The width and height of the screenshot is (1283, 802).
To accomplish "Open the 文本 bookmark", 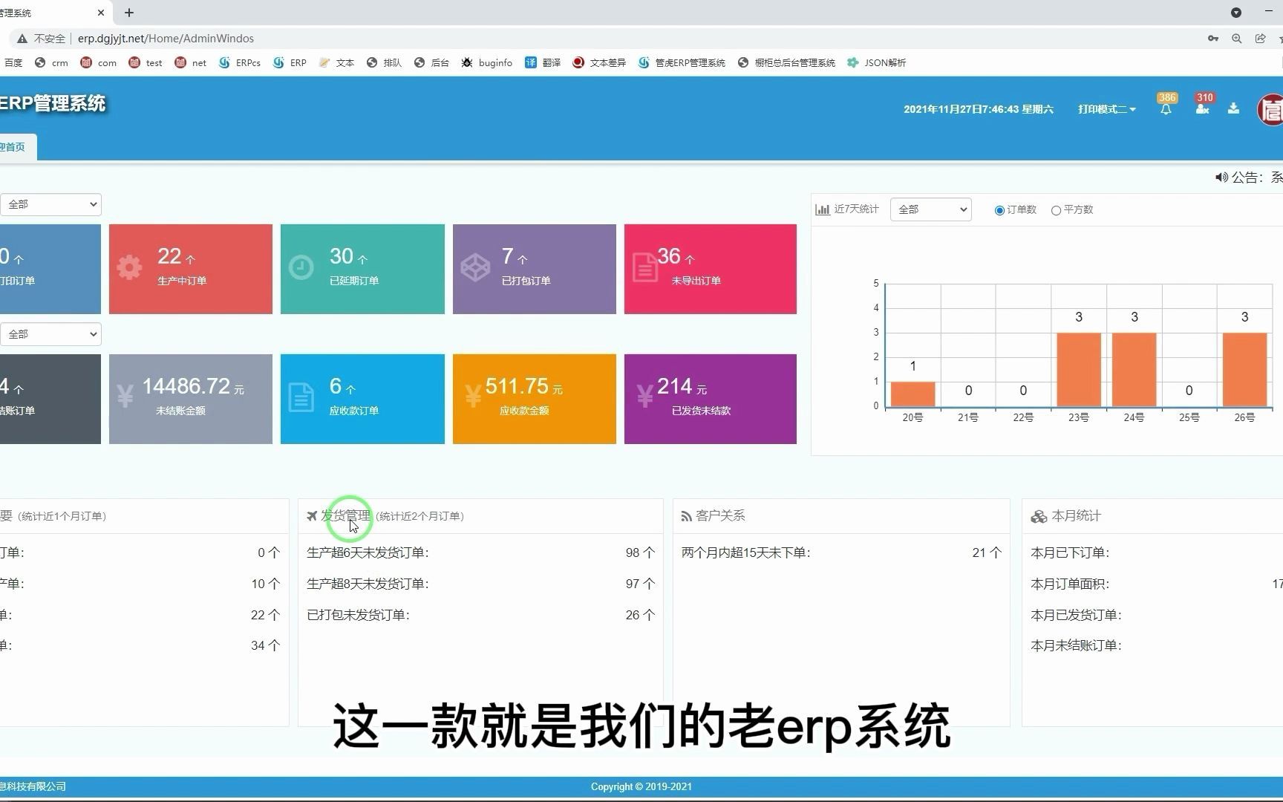I will (x=336, y=63).
